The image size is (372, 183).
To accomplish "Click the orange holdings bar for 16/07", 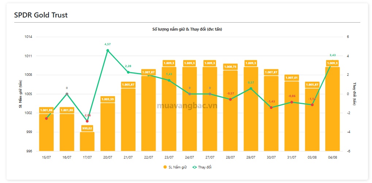I will [x=67, y=132].
